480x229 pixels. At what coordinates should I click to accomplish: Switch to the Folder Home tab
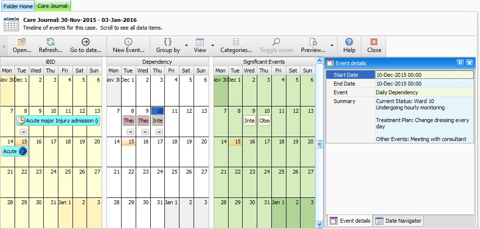pos(18,6)
